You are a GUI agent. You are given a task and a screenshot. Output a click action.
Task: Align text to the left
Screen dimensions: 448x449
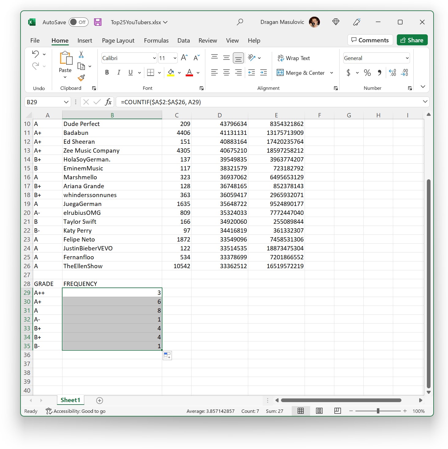[215, 72]
